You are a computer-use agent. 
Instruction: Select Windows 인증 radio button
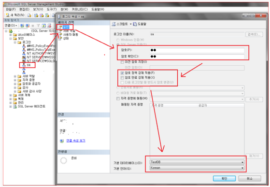(118, 40)
